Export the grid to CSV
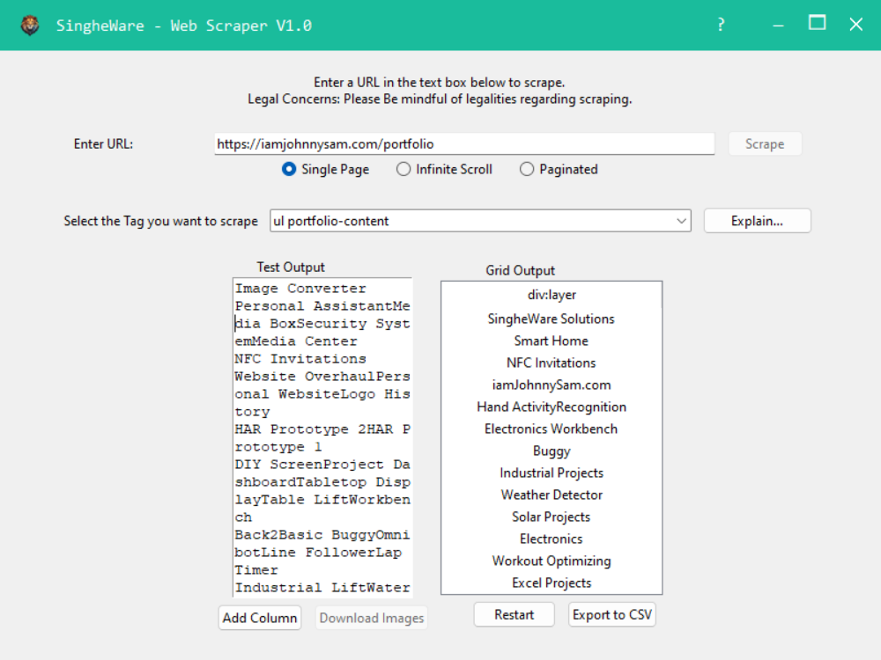Screen dimensions: 881x660 click(x=612, y=614)
